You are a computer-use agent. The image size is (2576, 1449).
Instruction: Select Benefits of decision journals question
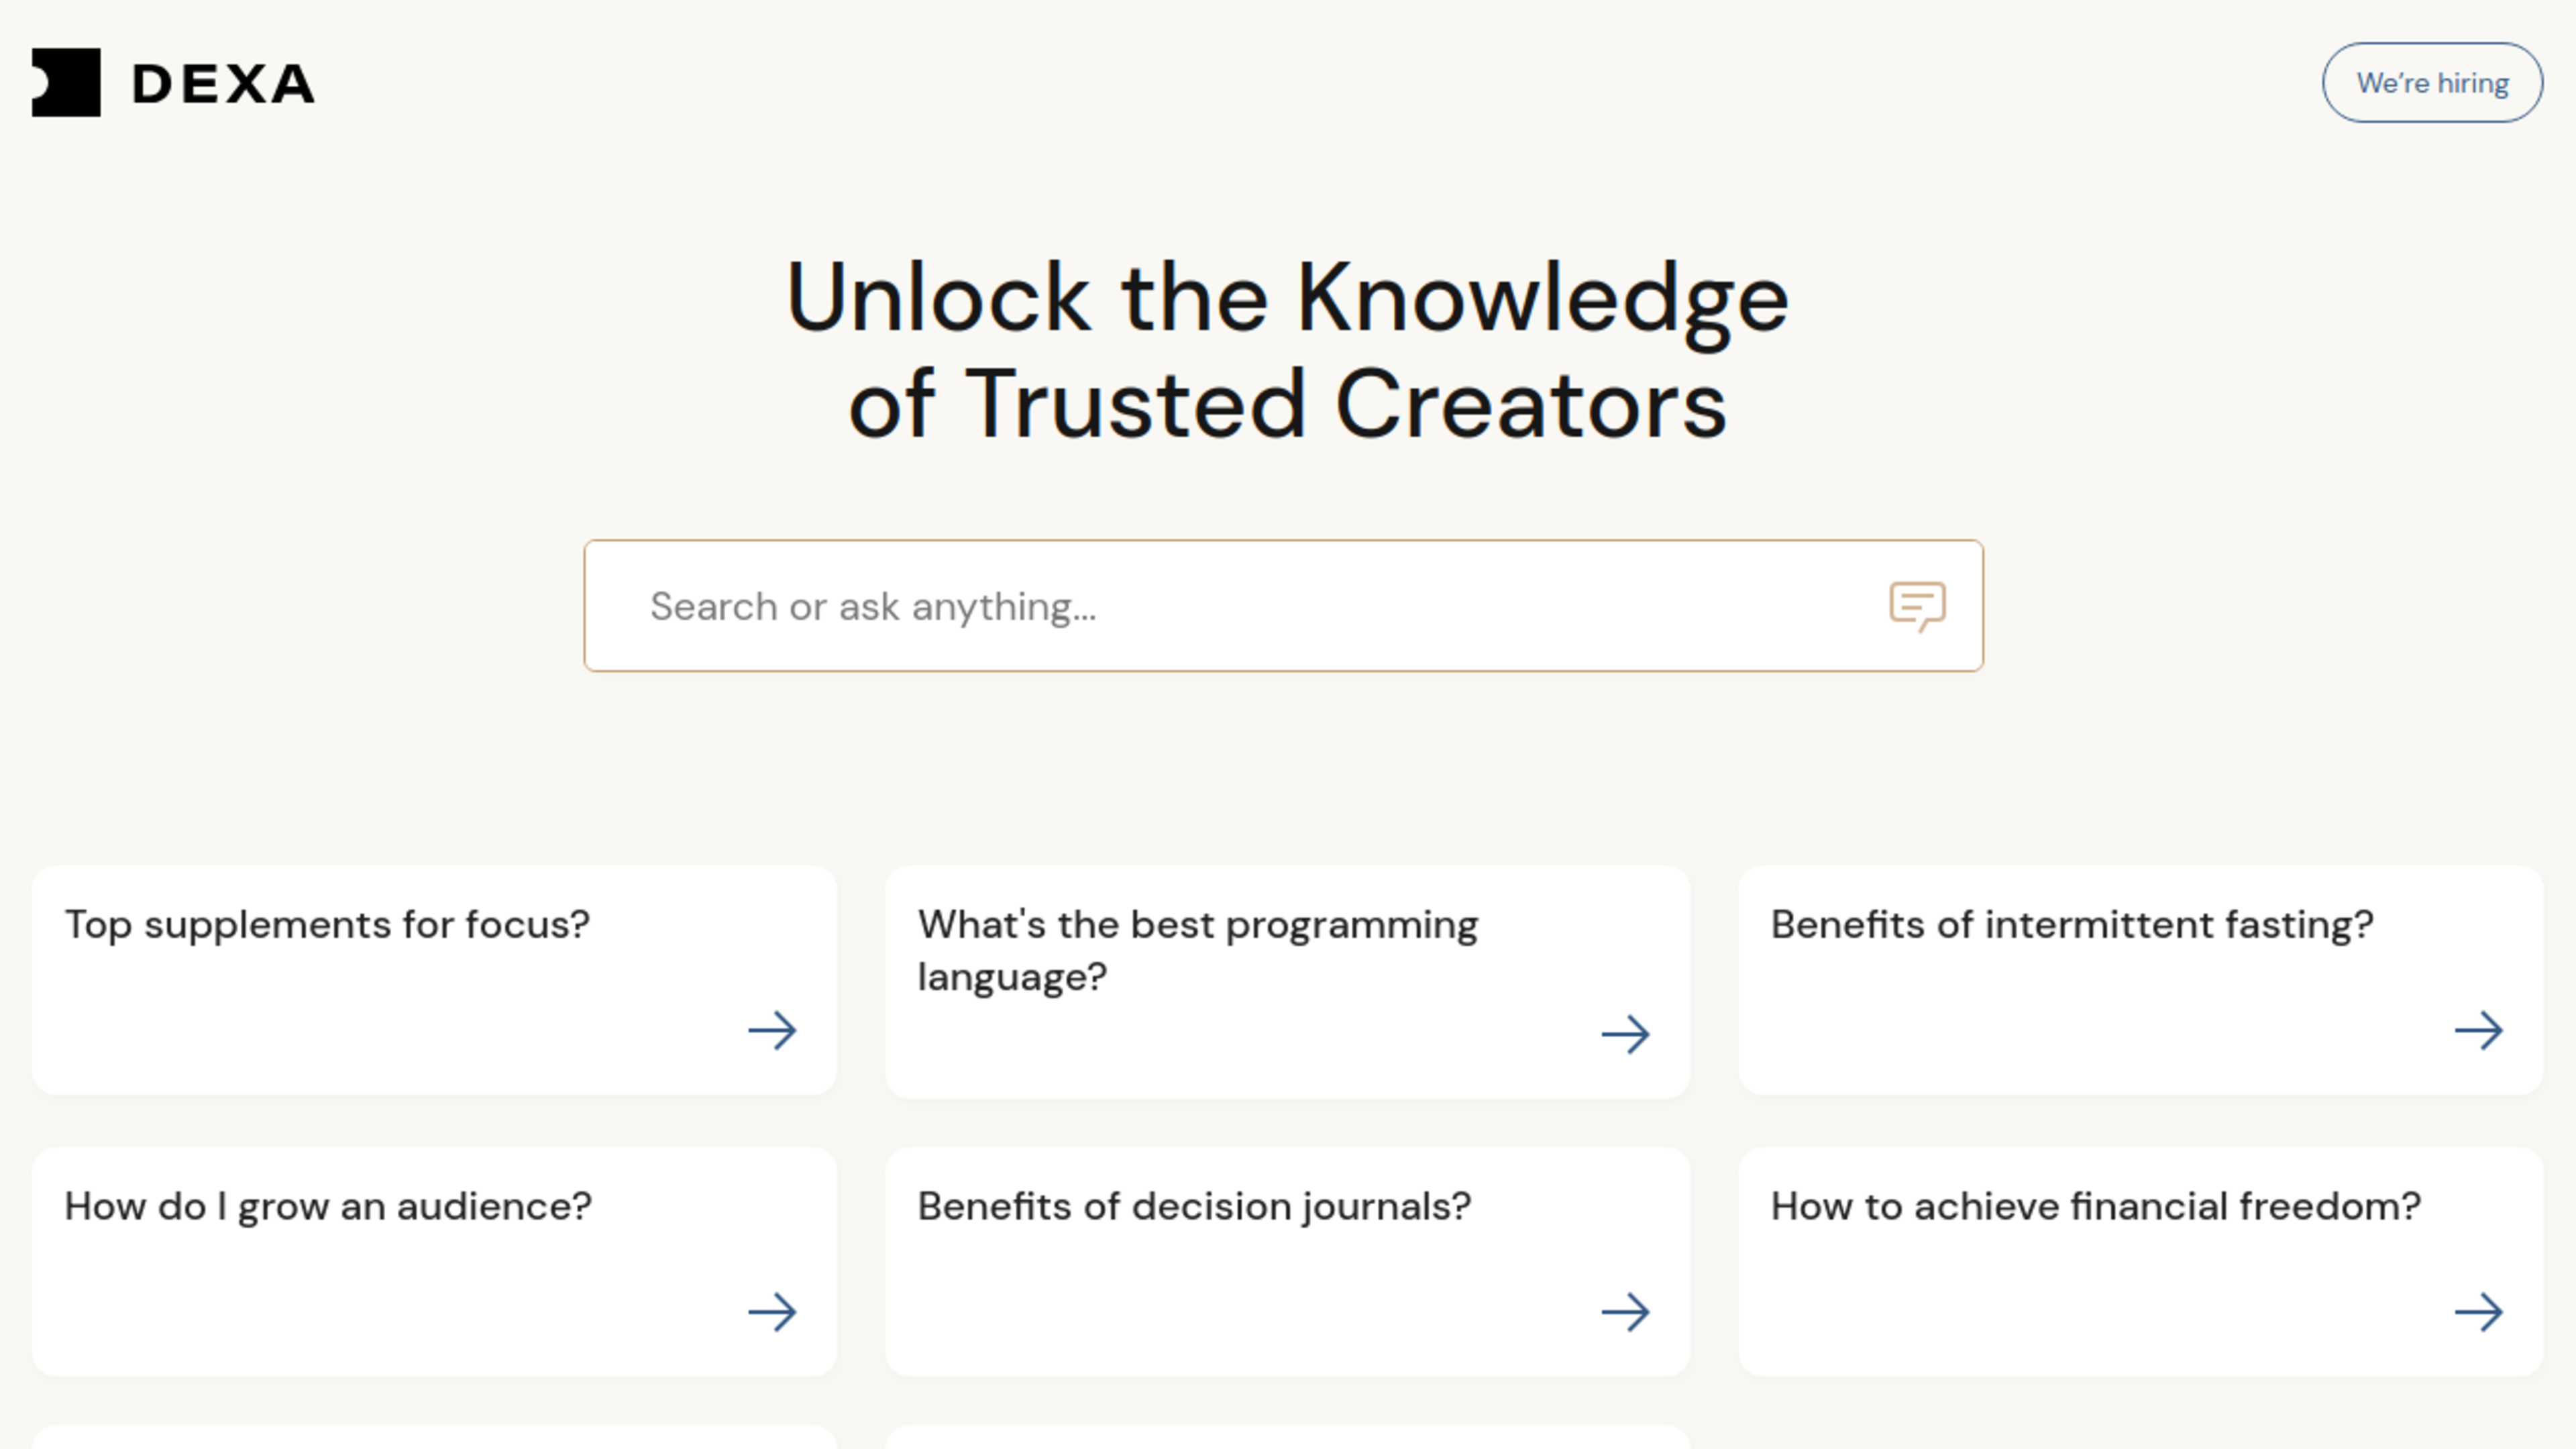point(1194,1207)
